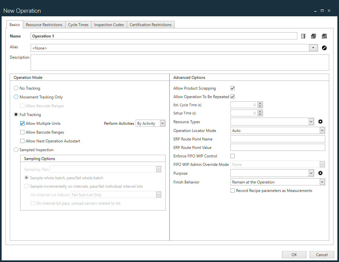Switch to the Cycle Times tab
Screen dimensions: 339x262
[78, 24]
